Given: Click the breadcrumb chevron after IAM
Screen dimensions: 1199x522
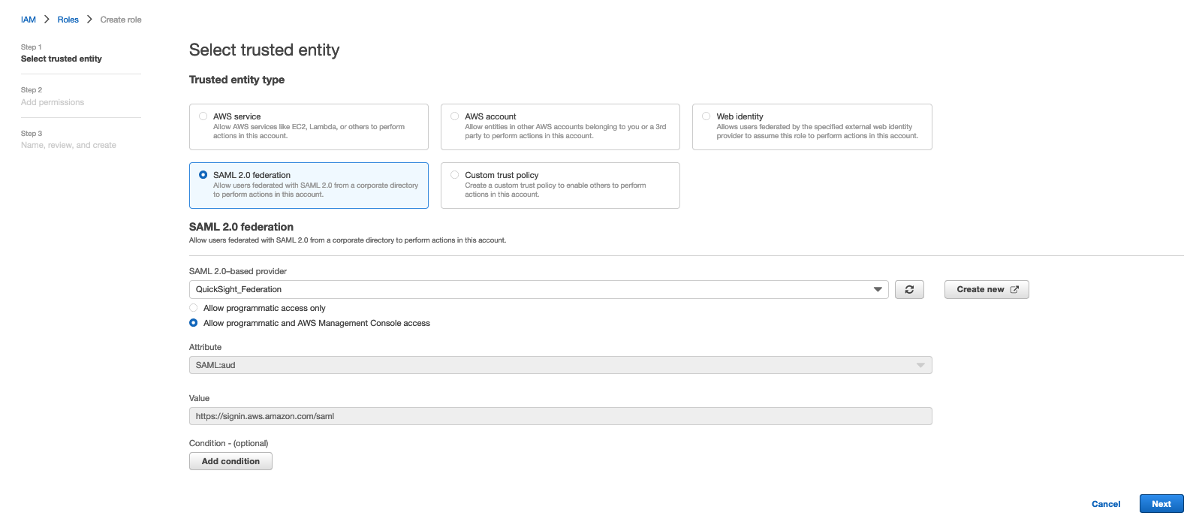Looking at the screenshot, I should click(x=47, y=20).
